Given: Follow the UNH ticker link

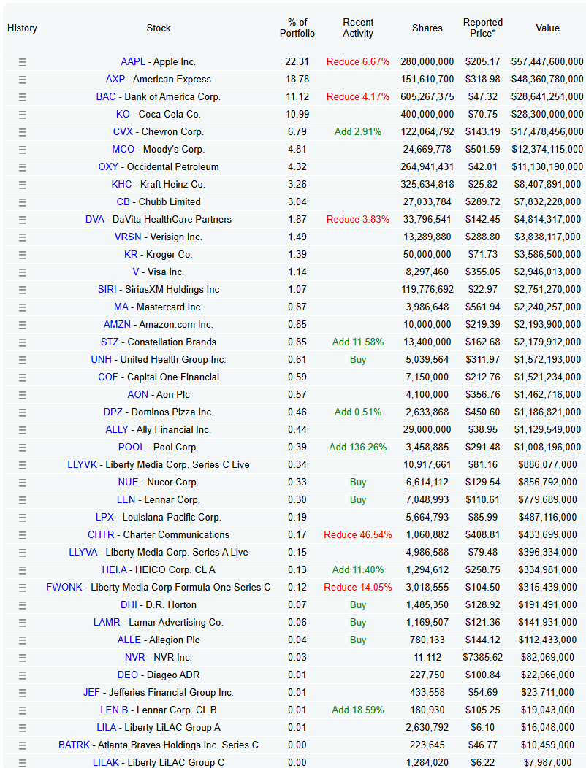Looking at the screenshot, I should [102, 360].
